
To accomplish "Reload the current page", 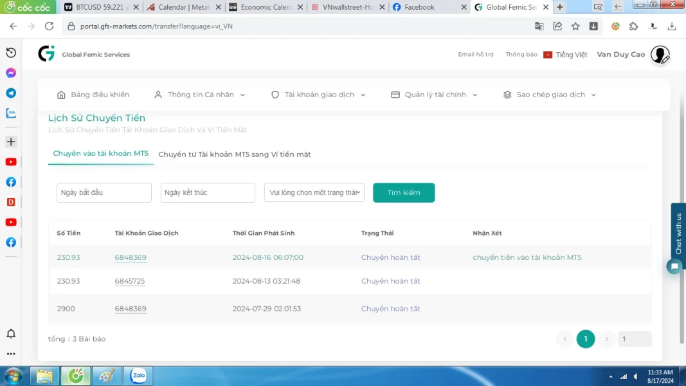I will click(49, 26).
